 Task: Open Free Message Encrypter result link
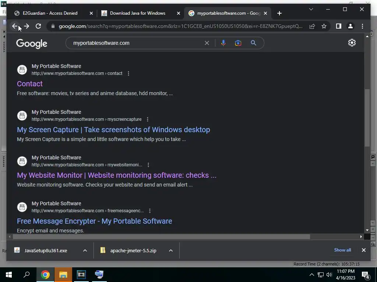94,221
